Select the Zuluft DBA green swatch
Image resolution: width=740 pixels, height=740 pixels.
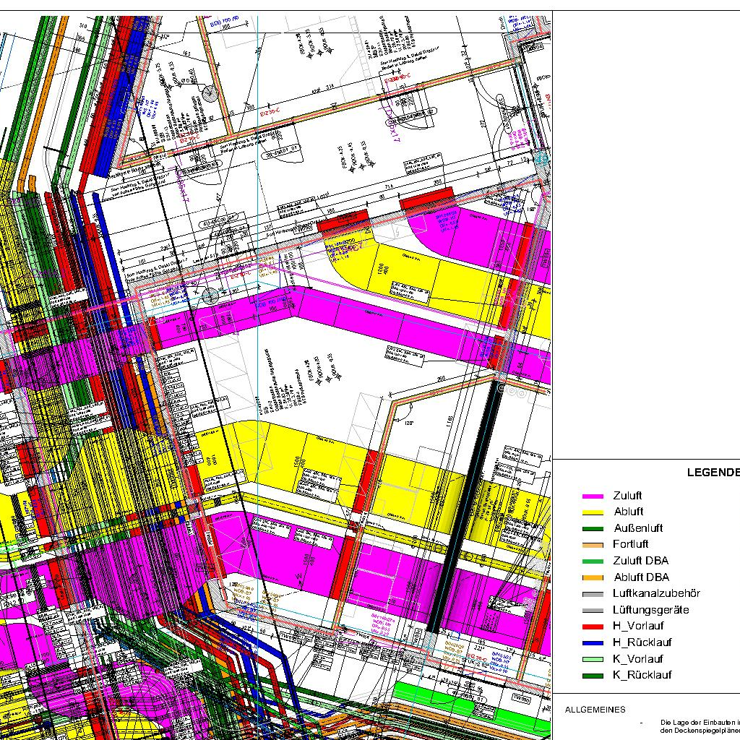(x=593, y=562)
